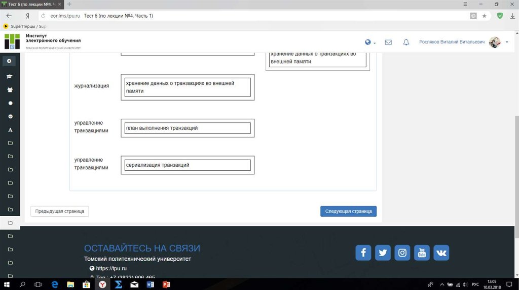Click the address bar URL eor.lms.tpu.ru
Image resolution: width=519 pixels, height=290 pixels.
point(65,16)
